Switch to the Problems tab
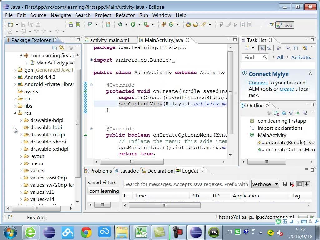Image resolution: width=320 pixels, height=240 pixels. point(98,171)
